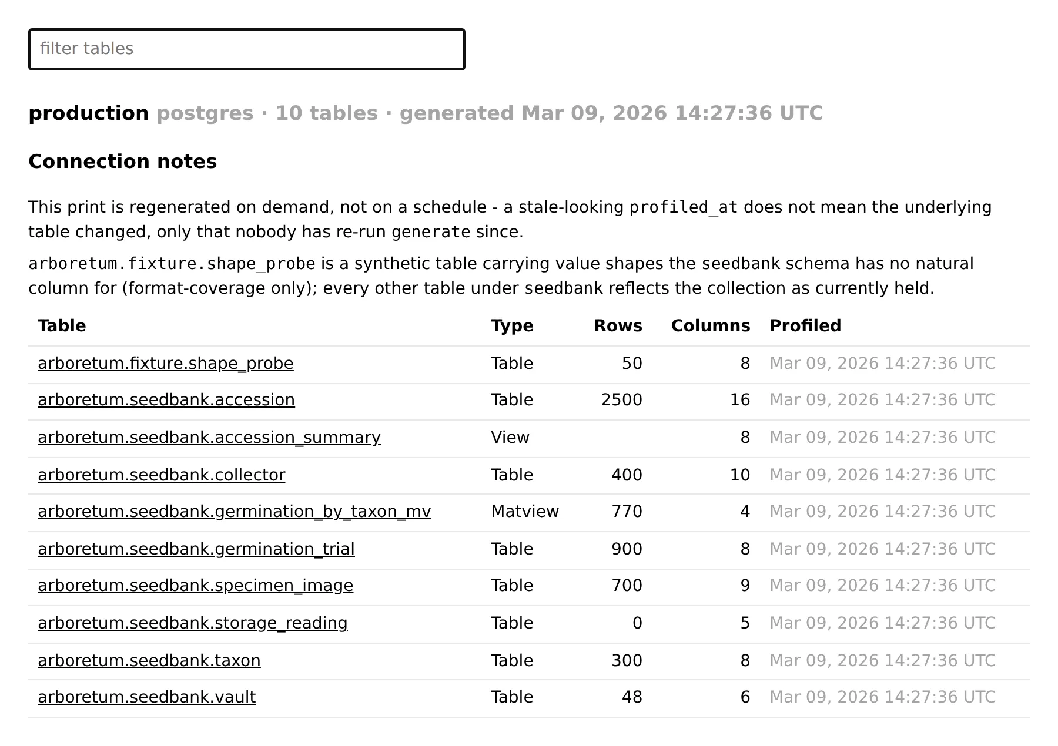Click the 700 rows value for specimen_image

(x=627, y=586)
